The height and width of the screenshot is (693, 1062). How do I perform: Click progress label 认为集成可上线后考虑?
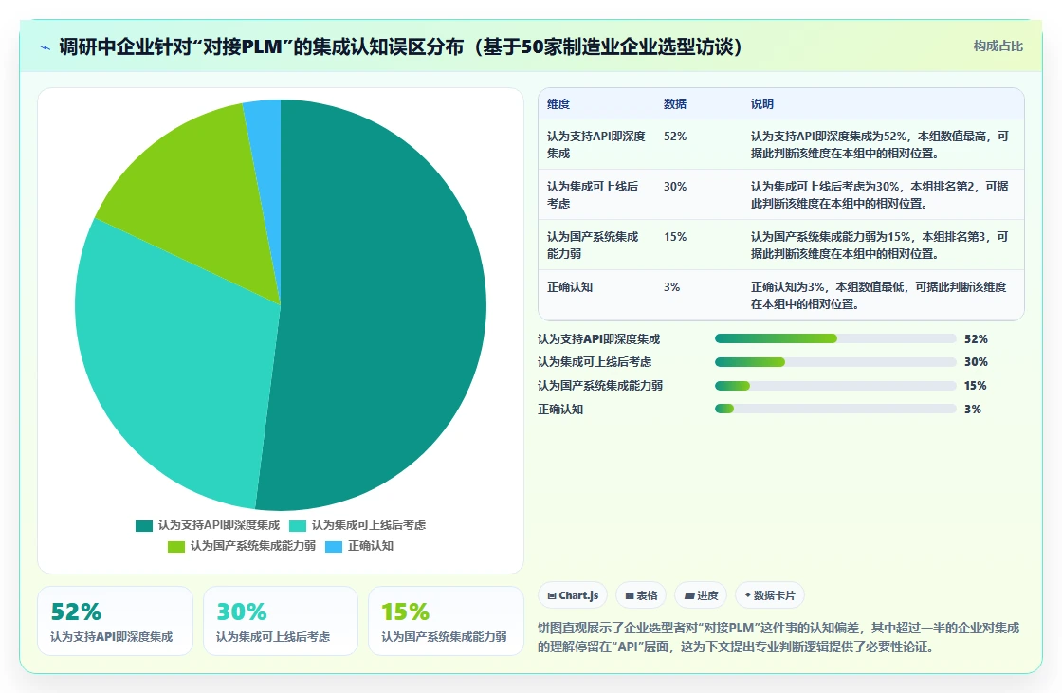(594, 362)
